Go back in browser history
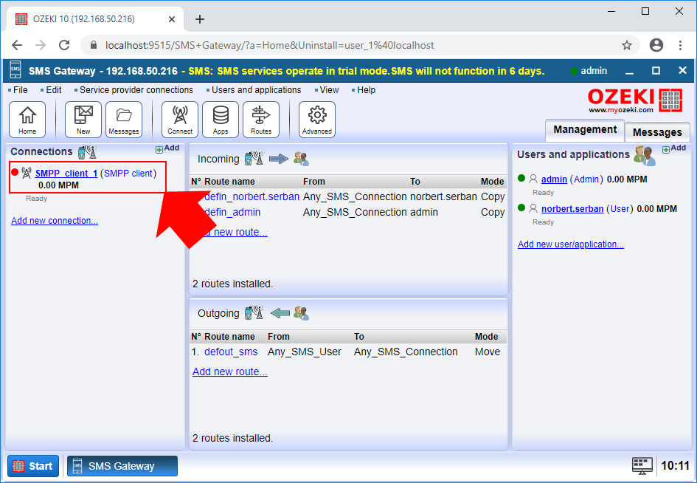Image resolution: width=697 pixels, height=483 pixels. (x=17, y=45)
